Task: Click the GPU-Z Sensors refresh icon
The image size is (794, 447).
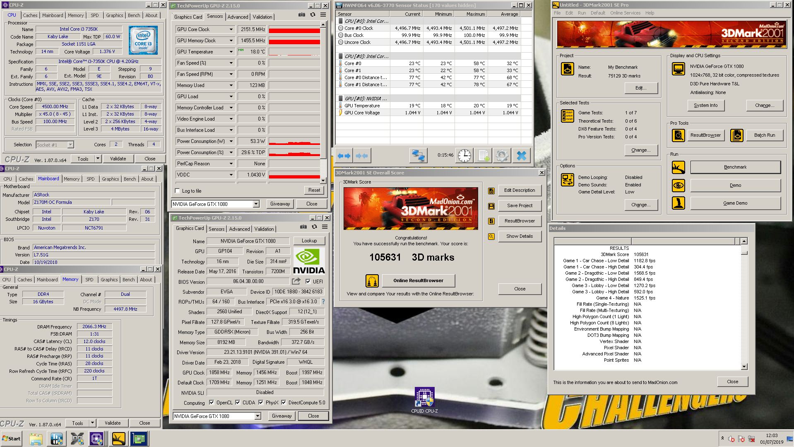Action: [313, 15]
